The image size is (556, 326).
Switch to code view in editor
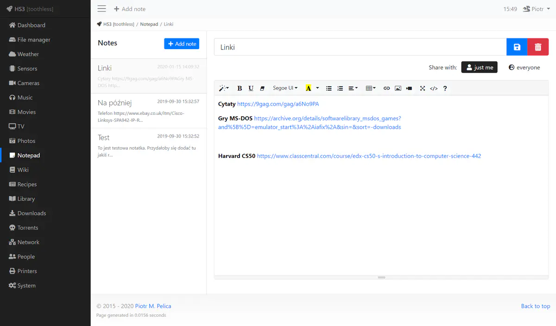434,88
